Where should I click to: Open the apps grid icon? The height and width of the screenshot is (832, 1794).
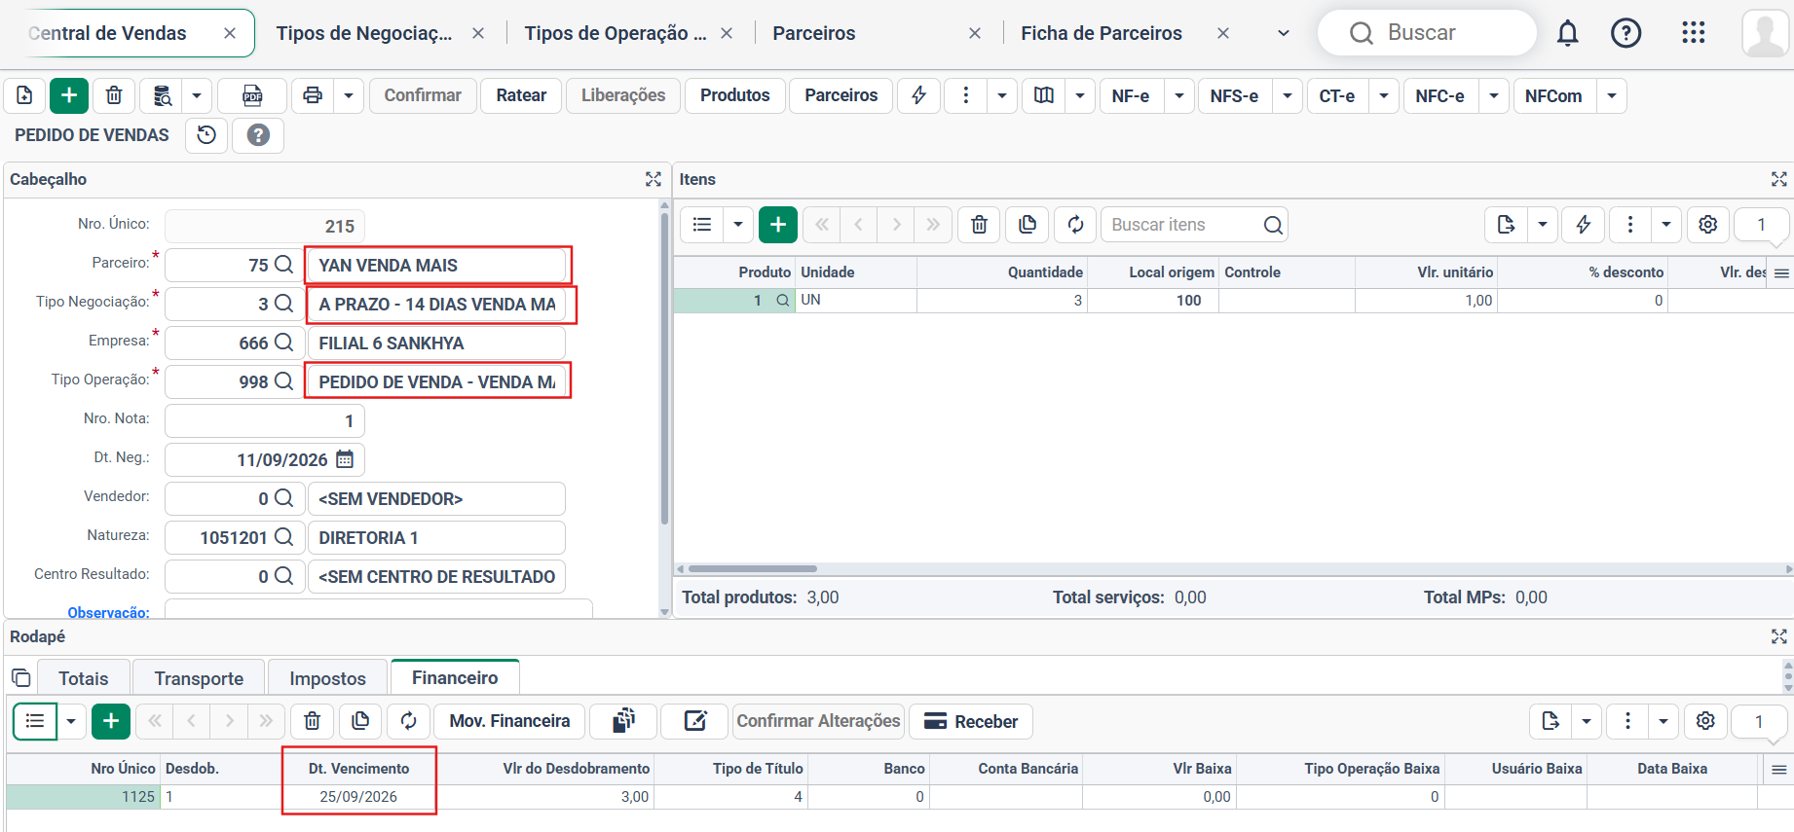pyautogui.click(x=1694, y=33)
